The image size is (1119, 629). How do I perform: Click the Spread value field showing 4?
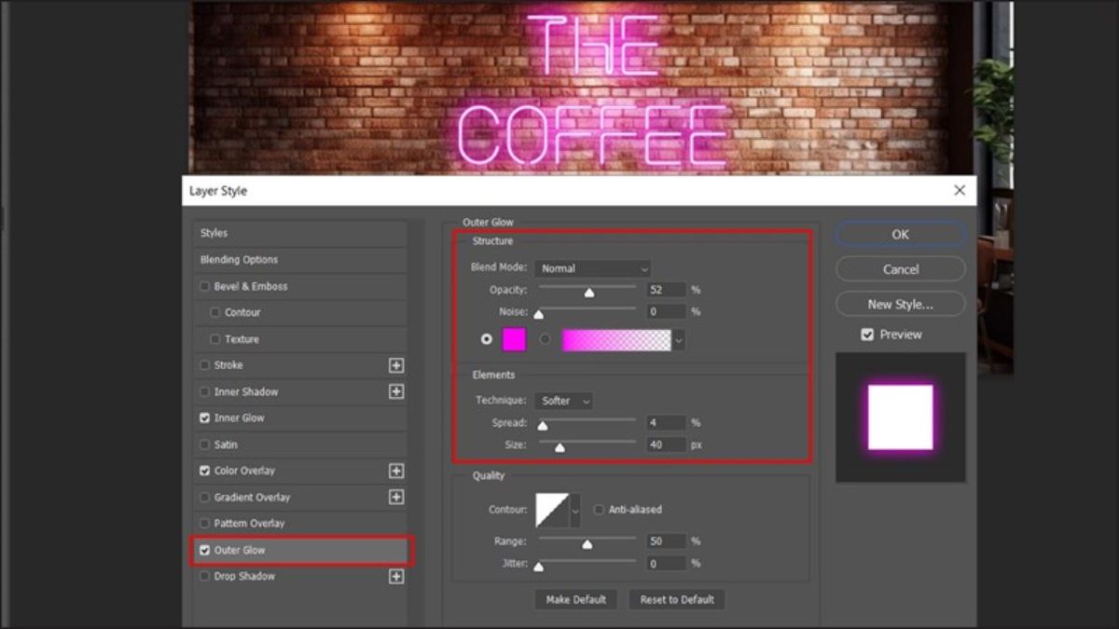pos(666,423)
